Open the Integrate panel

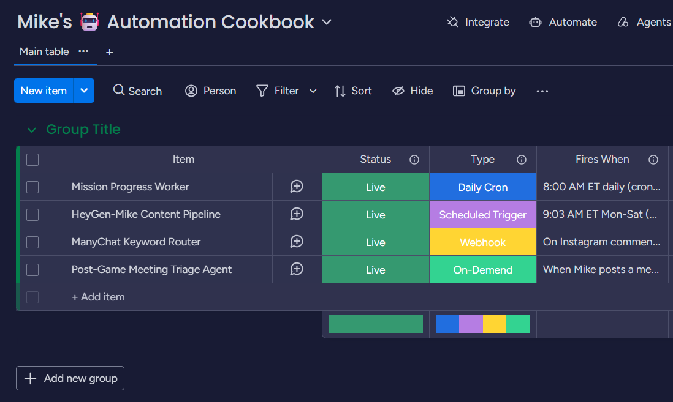tap(477, 22)
